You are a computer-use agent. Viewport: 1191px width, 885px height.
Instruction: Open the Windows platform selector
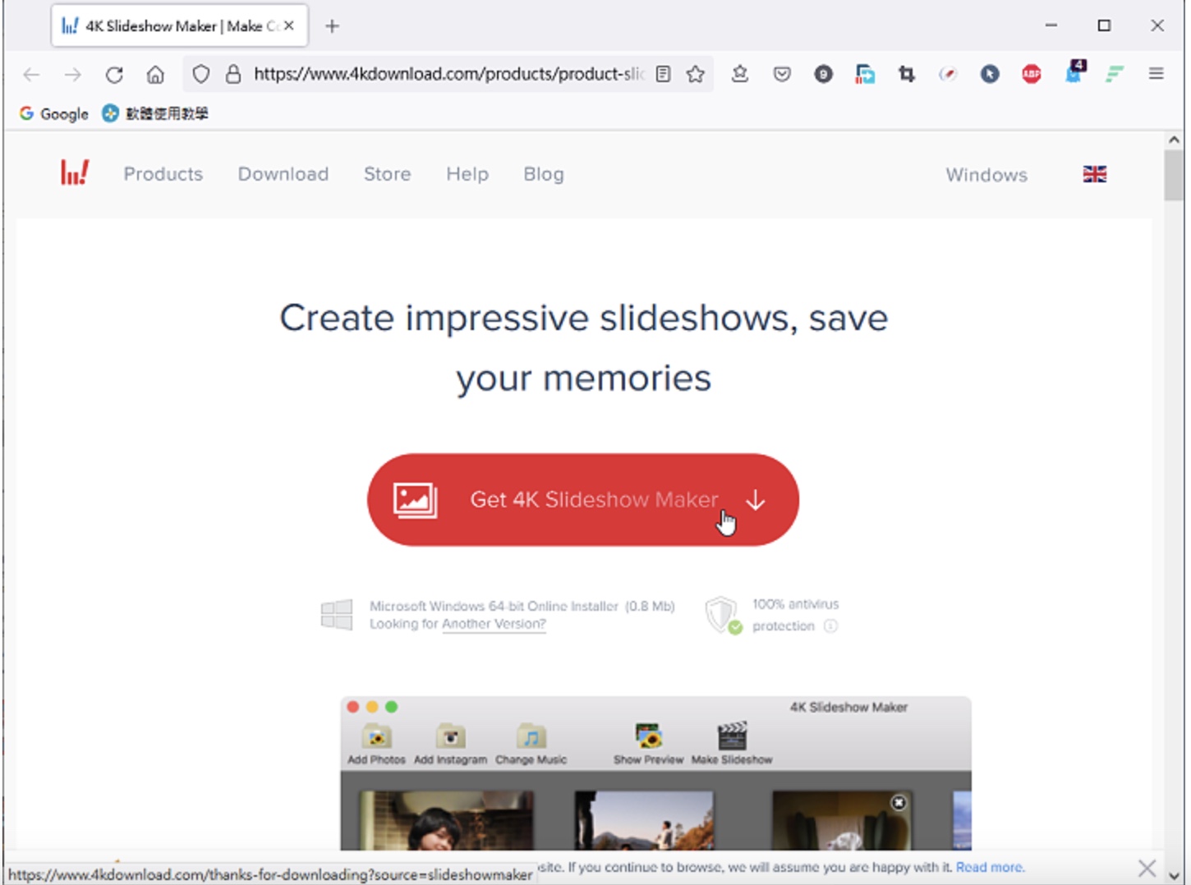click(x=986, y=175)
